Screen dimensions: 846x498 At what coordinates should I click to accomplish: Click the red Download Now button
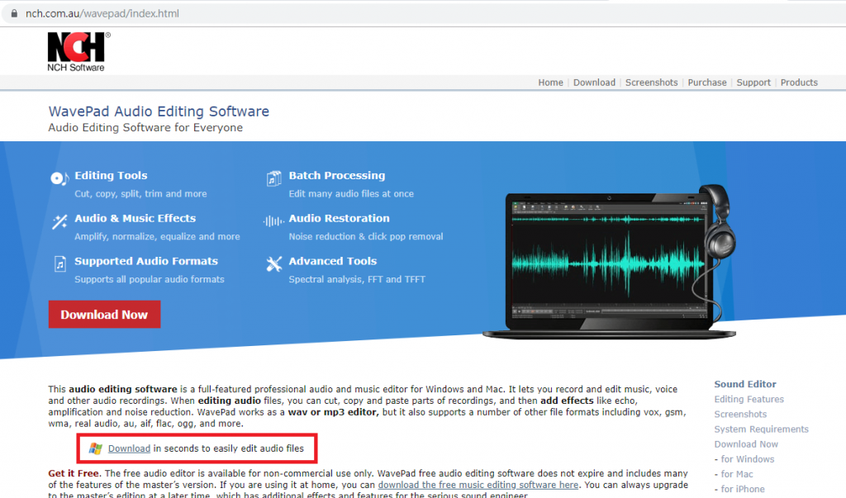[104, 315]
